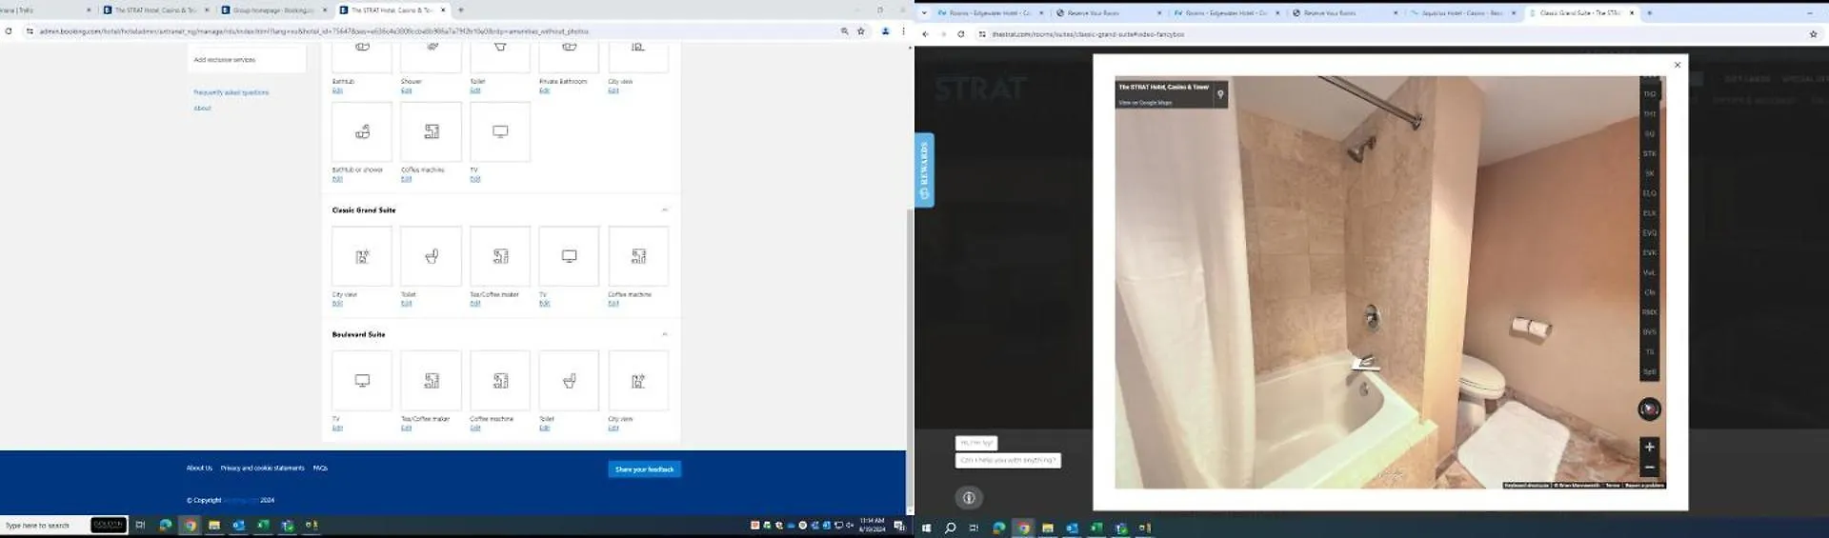Viewport: 1829px width, 538px height.
Task: Click the map pin icon on the street view card
Action: coord(1220,94)
